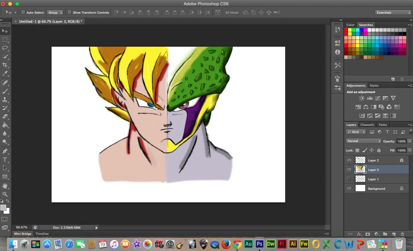Select the Lasso tool
The height and width of the screenshot is (251, 413).
tap(5, 48)
